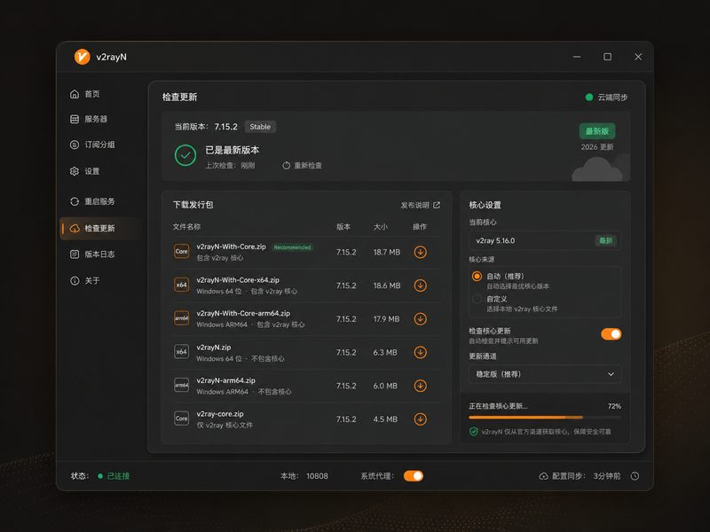Click the 3分钟前 sync time text
Image resolution: width=710 pixels, height=532 pixels.
pyautogui.click(x=607, y=476)
